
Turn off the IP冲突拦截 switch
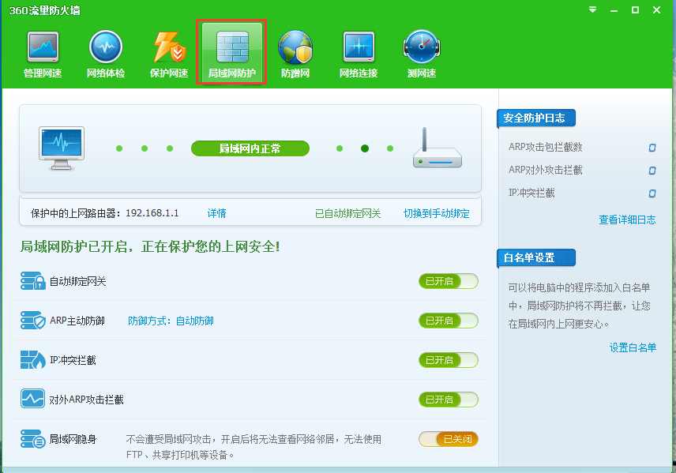pyautogui.click(x=449, y=360)
